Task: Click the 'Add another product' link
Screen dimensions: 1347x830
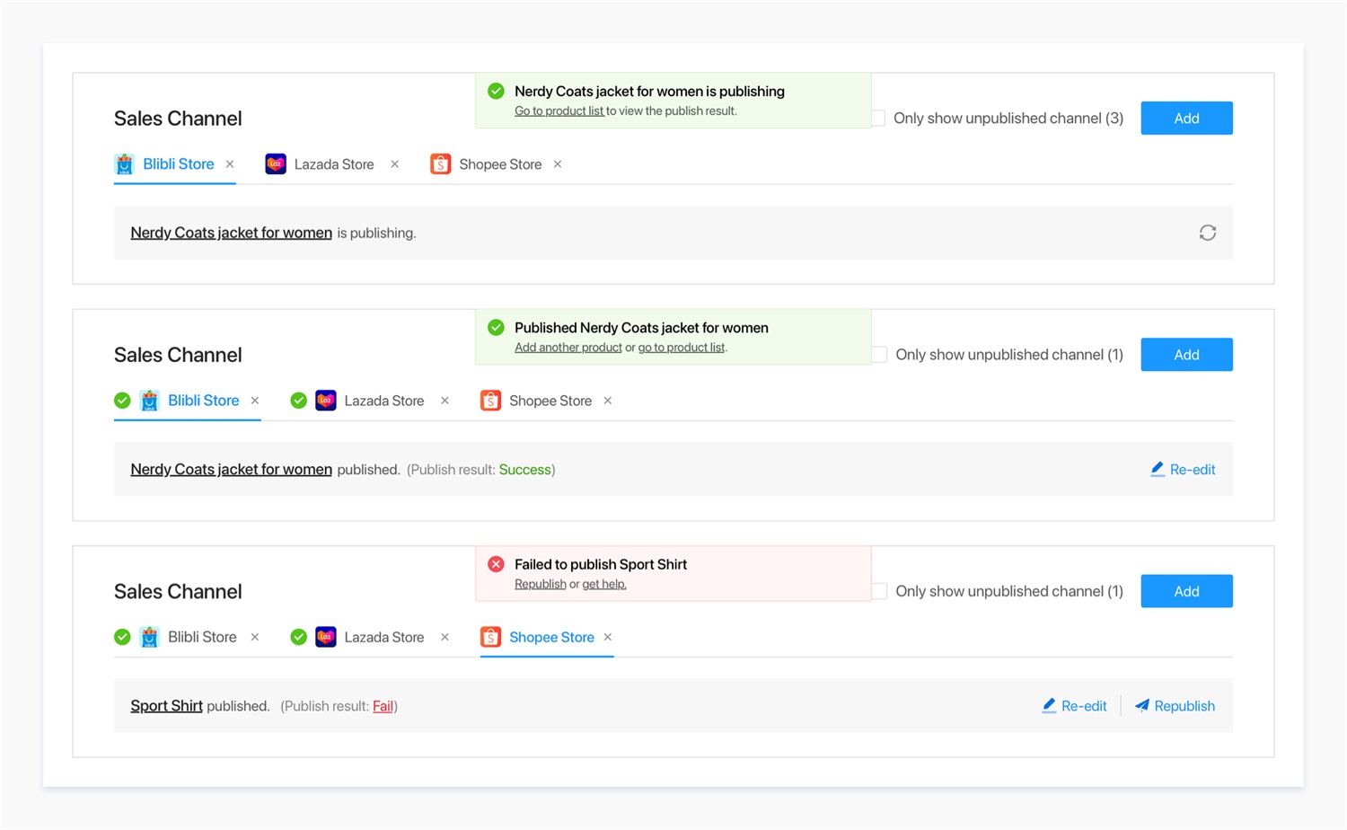Action: pyautogui.click(x=568, y=348)
